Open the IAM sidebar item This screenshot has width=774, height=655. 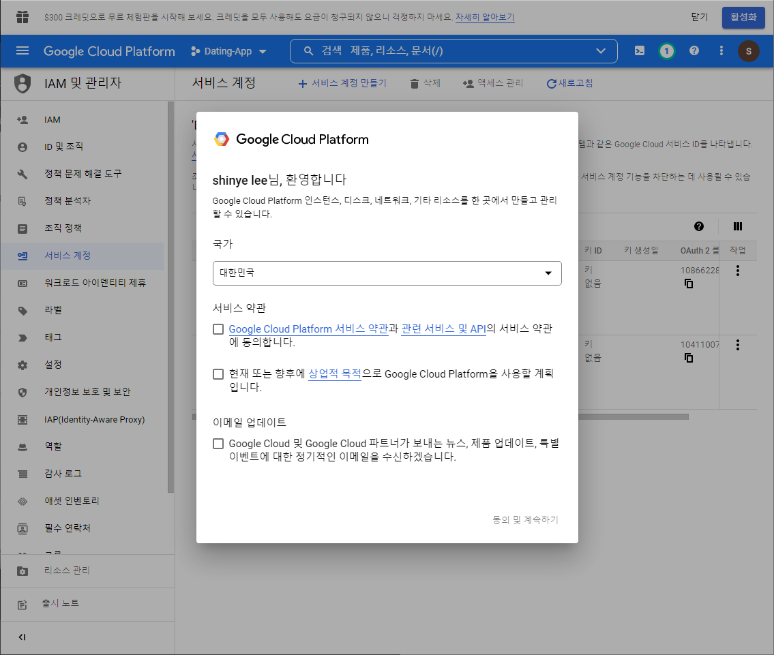(x=82, y=119)
